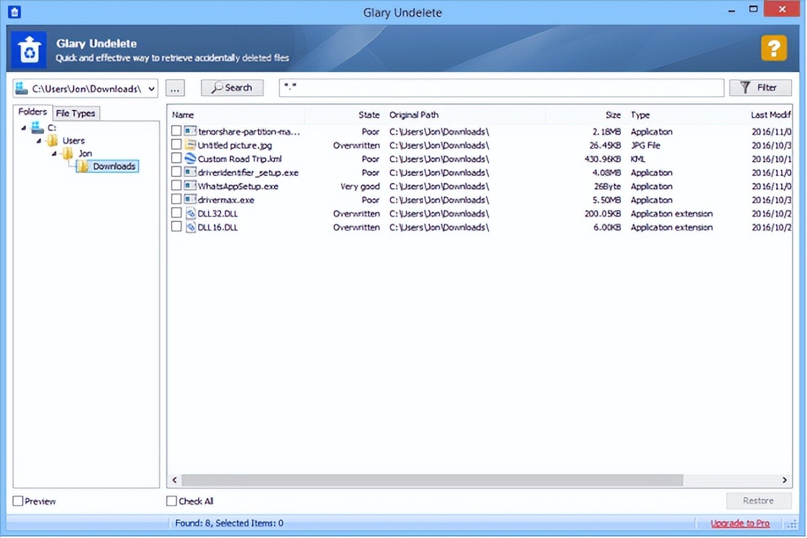Collapse the Users folder tree node

[39, 141]
